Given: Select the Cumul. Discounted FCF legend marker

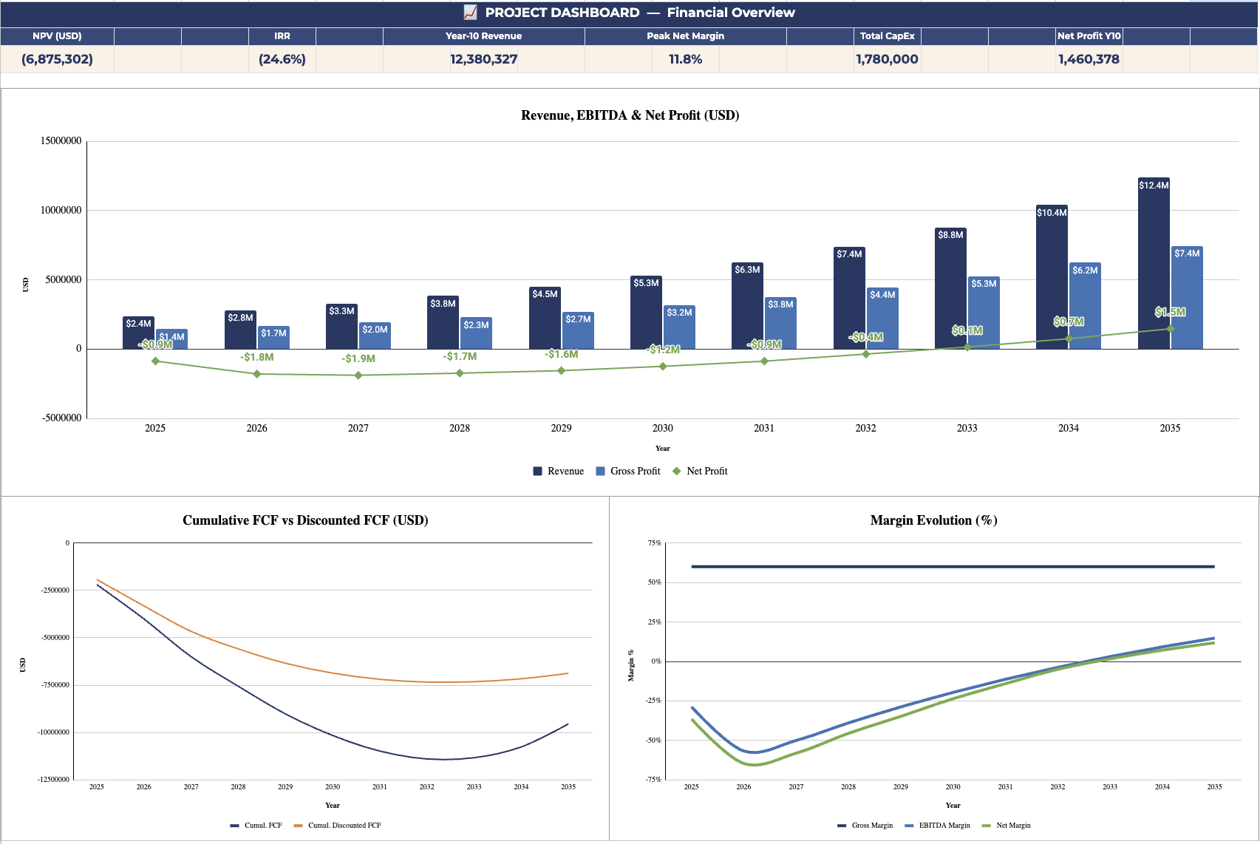Looking at the screenshot, I should (299, 826).
